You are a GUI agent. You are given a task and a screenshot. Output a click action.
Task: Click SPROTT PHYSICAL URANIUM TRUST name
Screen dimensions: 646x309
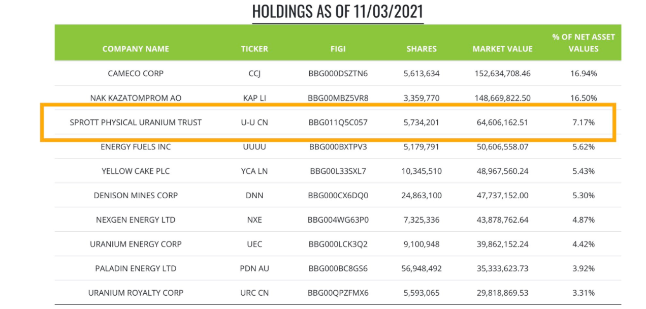tap(136, 122)
